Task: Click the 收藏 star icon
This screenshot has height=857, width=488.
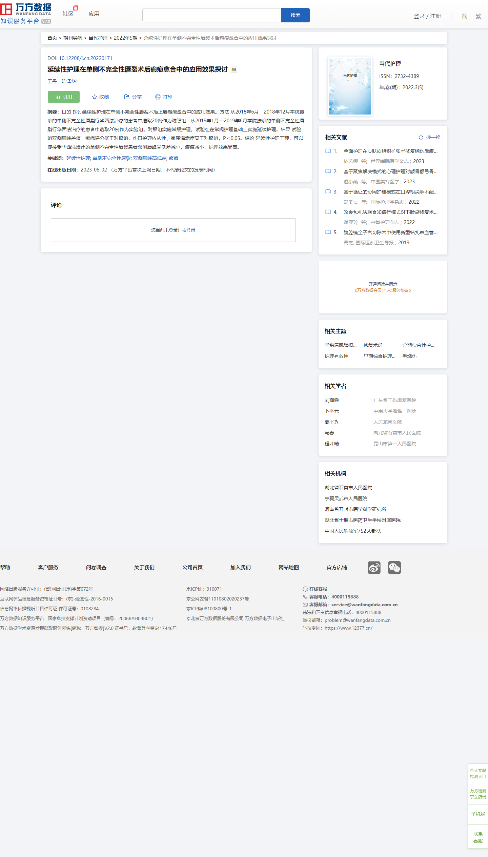Action: pyautogui.click(x=95, y=97)
